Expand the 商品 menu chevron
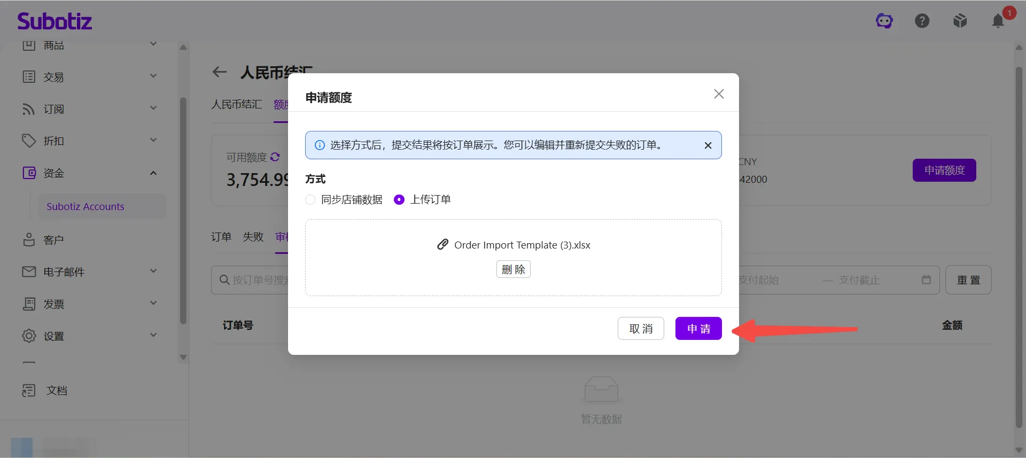The width and height of the screenshot is (1026, 458). click(153, 44)
